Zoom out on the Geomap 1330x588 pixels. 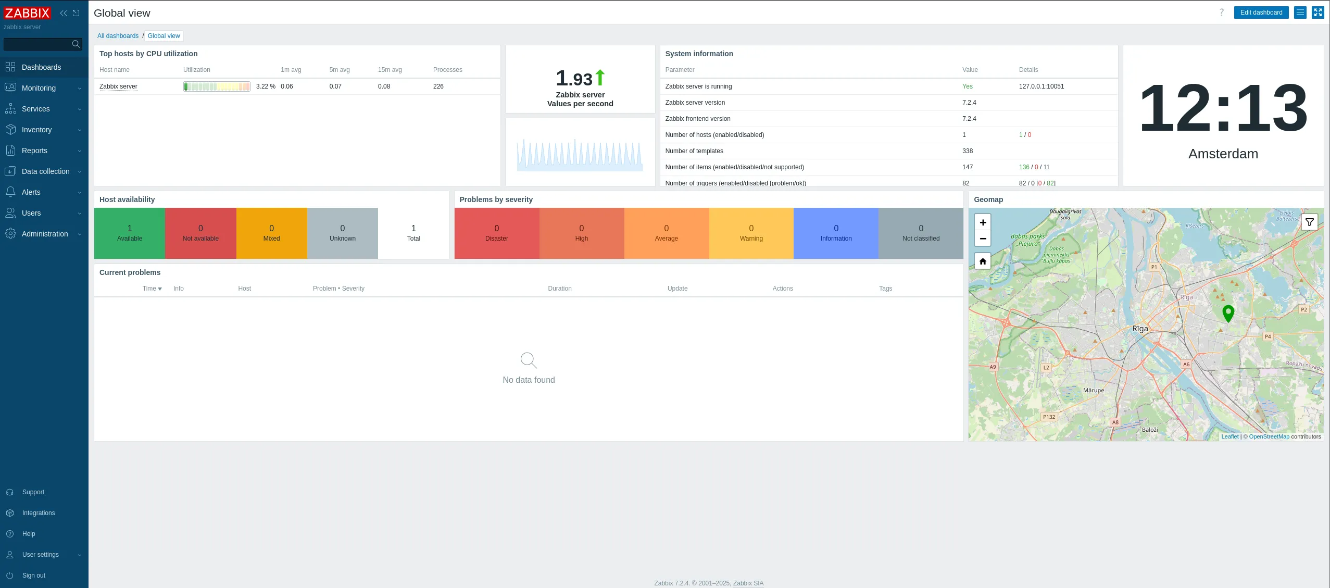(x=983, y=239)
